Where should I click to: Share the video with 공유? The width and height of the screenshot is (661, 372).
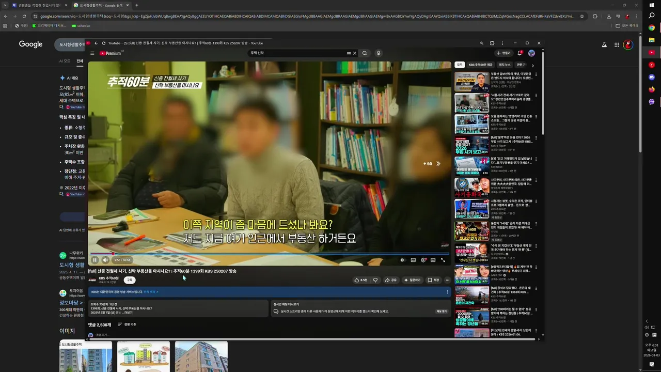(x=391, y=280)
